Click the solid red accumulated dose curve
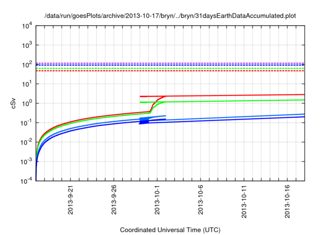Screen dimensions: 336x235 pyautogui.click(x=236, y=95)
